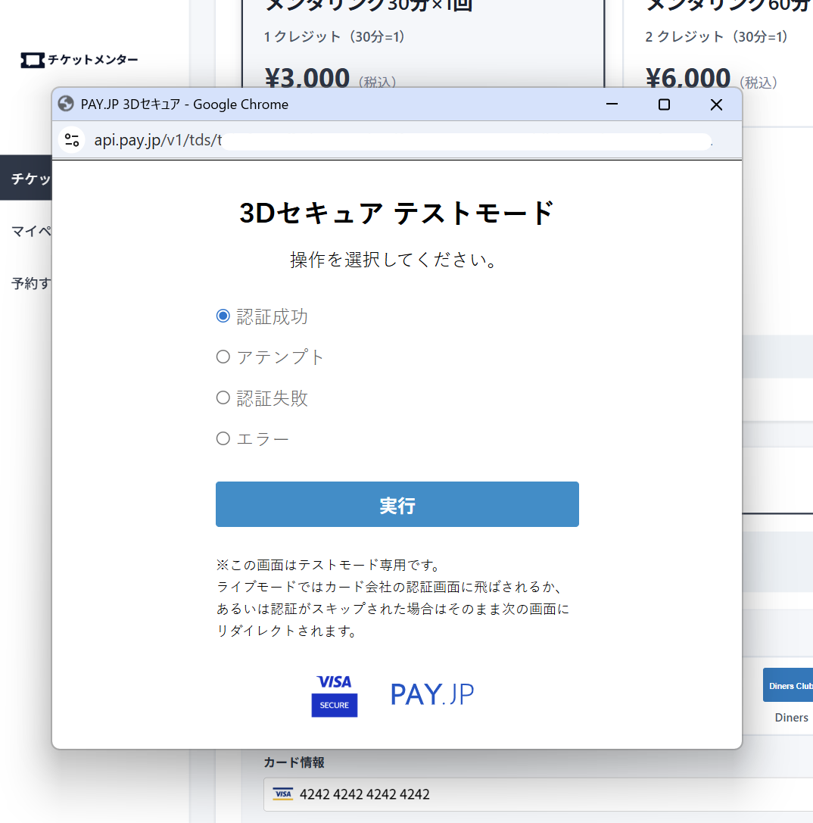813x823 pixels.
Task: Click the カード情報 label
Action: [294, 762]
